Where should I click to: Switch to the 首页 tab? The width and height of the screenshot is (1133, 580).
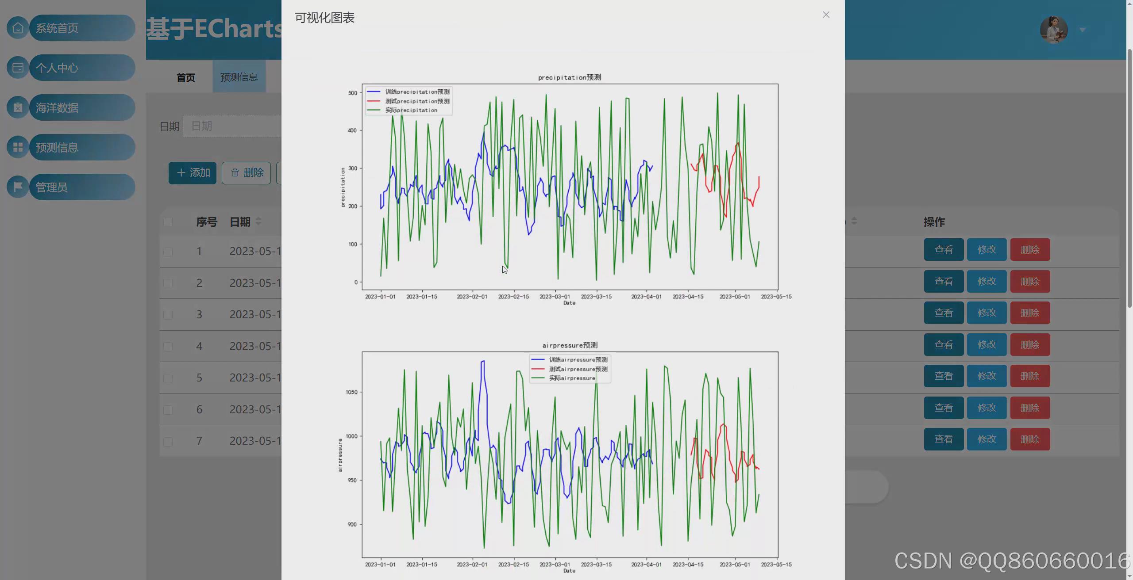click(x=185, y=78)
